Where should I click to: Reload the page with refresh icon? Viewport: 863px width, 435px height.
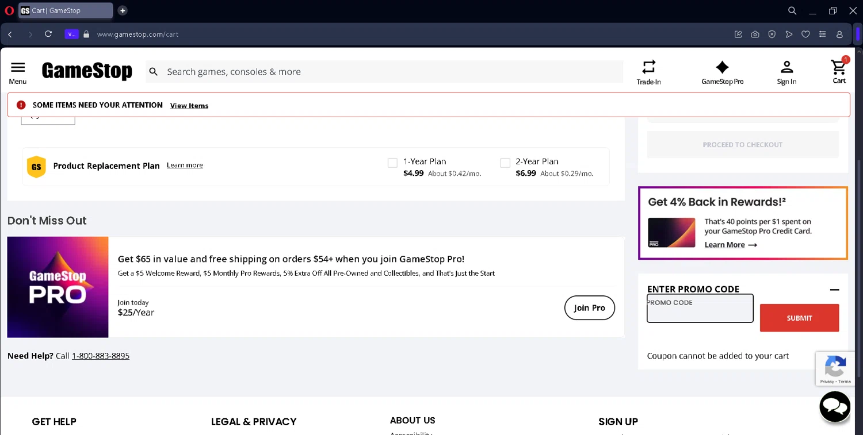pos(48,34)
